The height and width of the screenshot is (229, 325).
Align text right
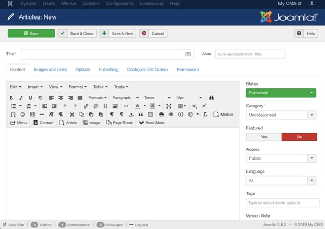click(70, 98)
